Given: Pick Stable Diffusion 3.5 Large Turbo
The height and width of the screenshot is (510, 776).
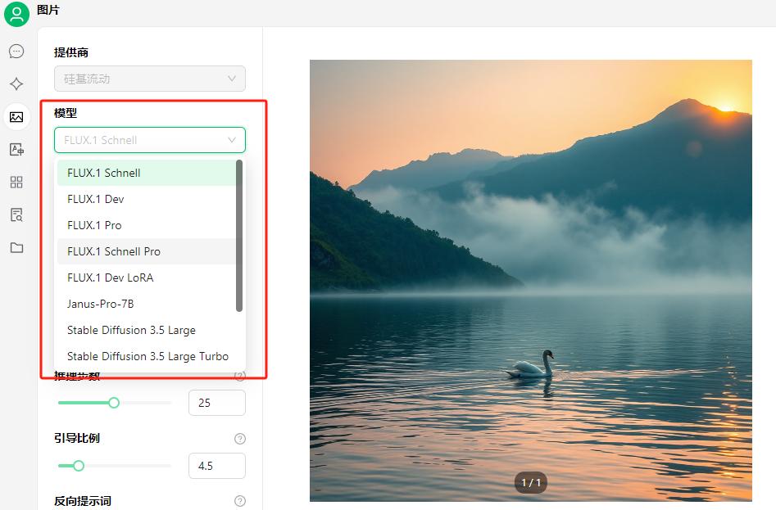Looking at the screenshot, I should 147,356.
